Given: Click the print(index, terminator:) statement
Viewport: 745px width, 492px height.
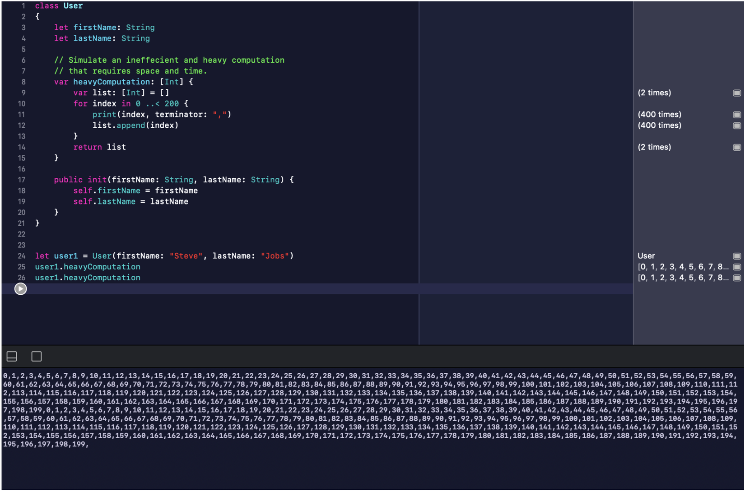Looking at the screenshot, I should click(x=162, y=114).
